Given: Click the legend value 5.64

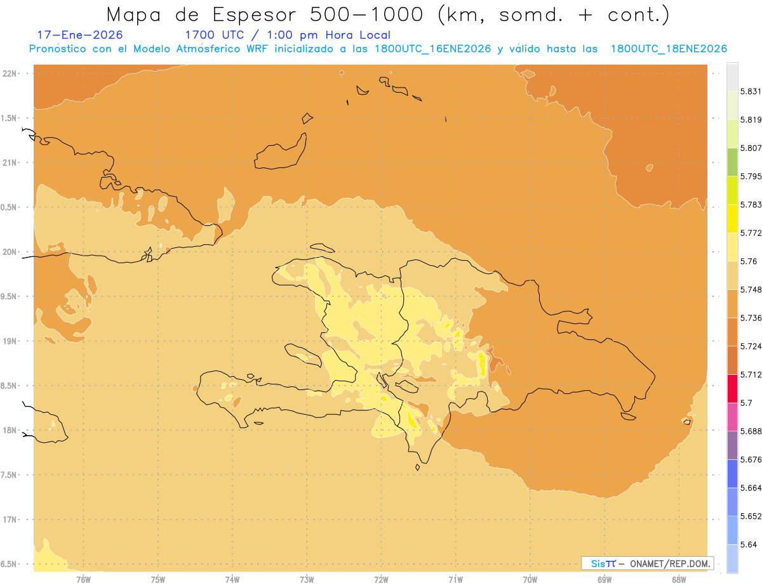Looking at the screenshot, I should pyautogui.click(x=749, y=545).
